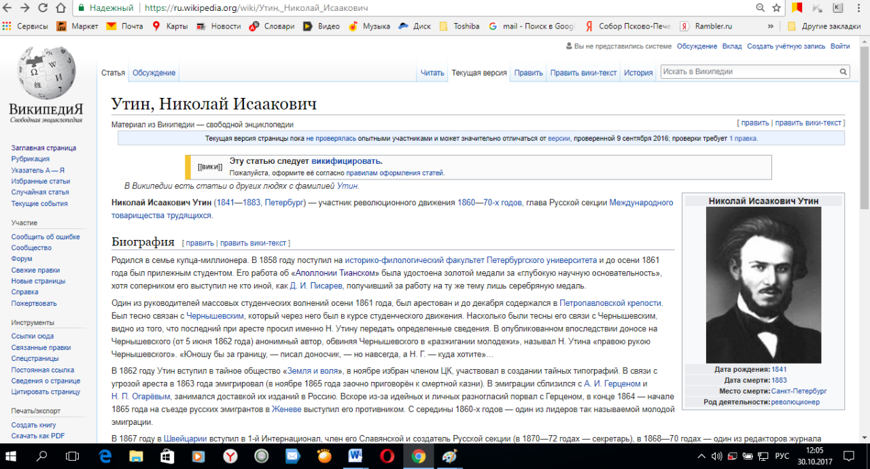Open the История tab
Screen dimensions: 870x469
tap(638, 73)
